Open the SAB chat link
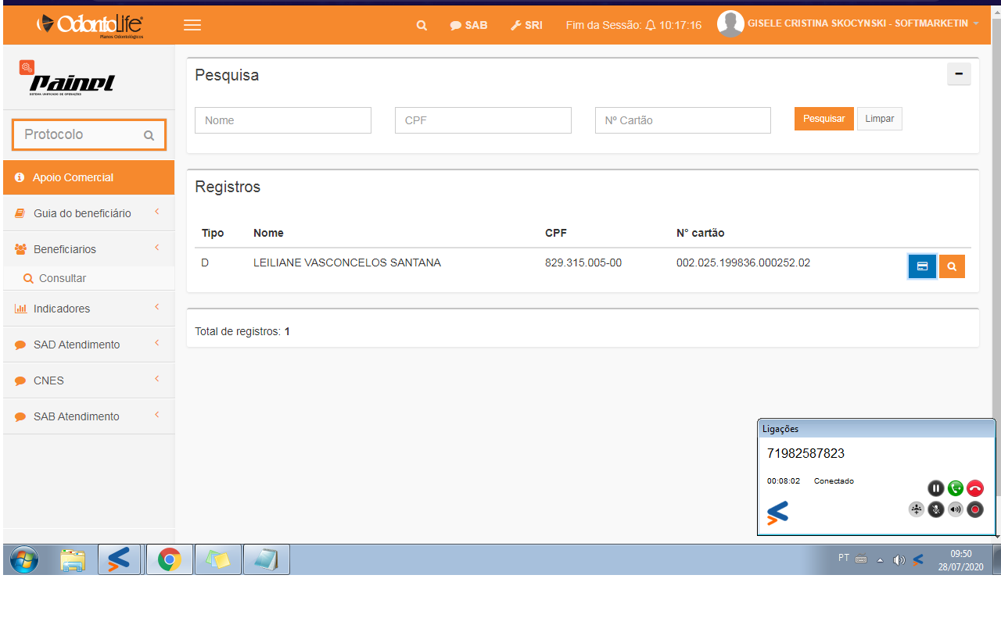Image resolution: width=1001 pixels, height=625 pixels. tap(468, 25)
